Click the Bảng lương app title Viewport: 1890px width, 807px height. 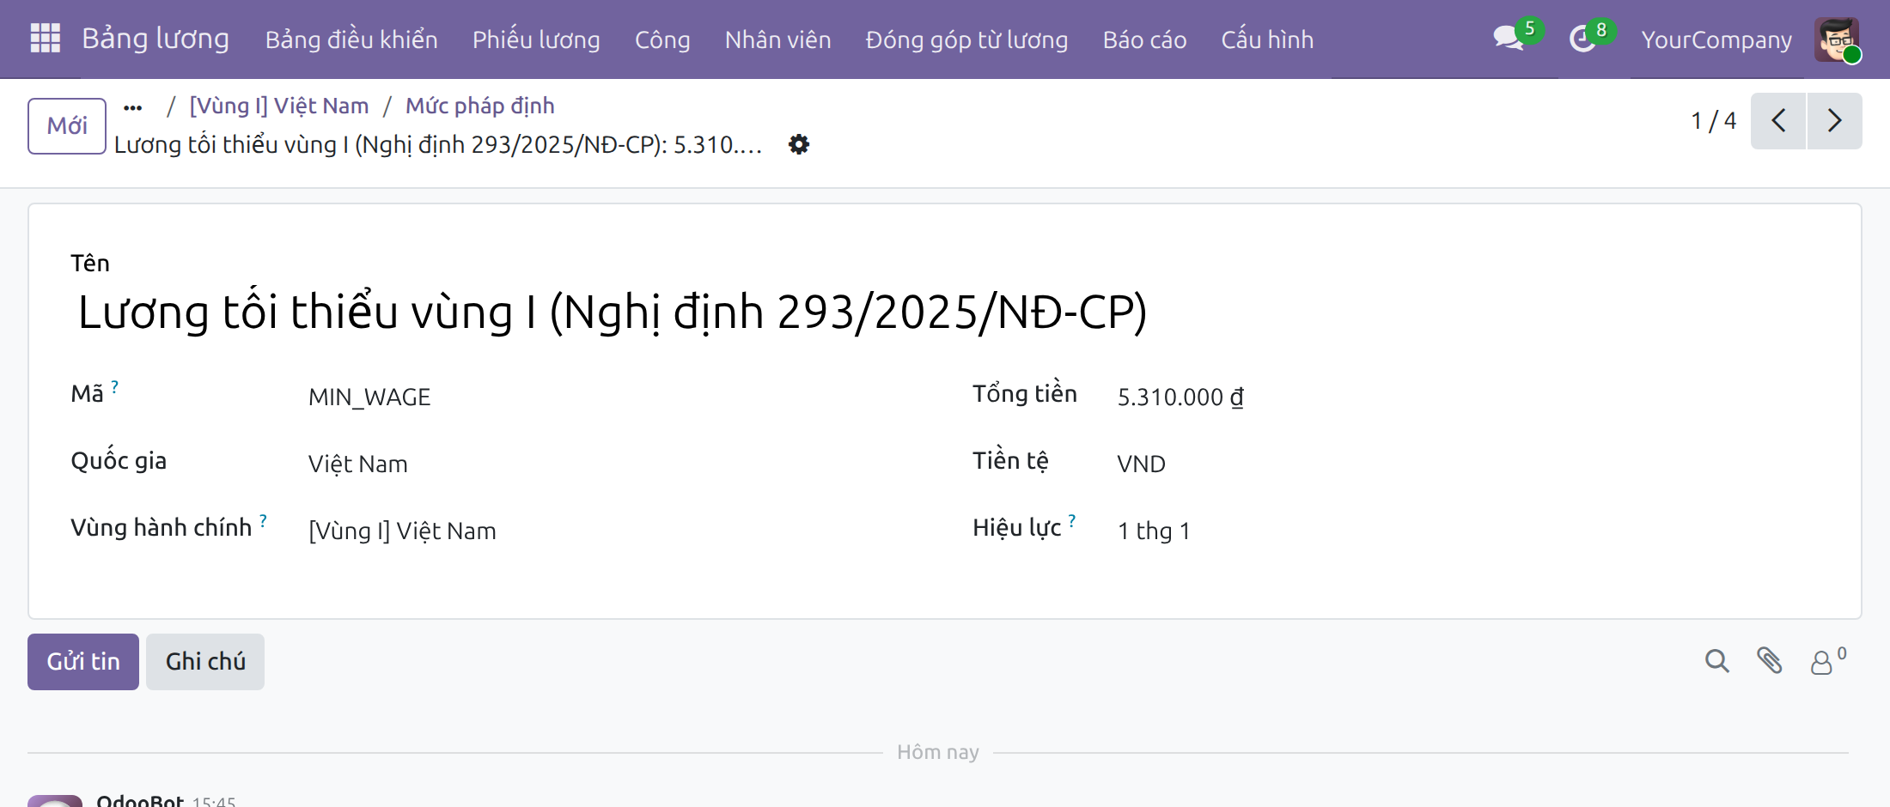pyautogui.click(x=155, y=39)
